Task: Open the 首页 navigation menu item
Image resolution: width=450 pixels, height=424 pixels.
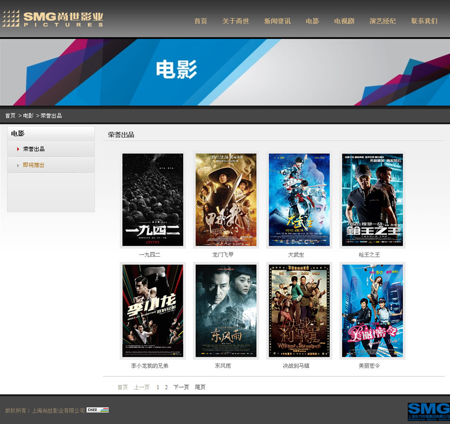Action: (201, 21)
